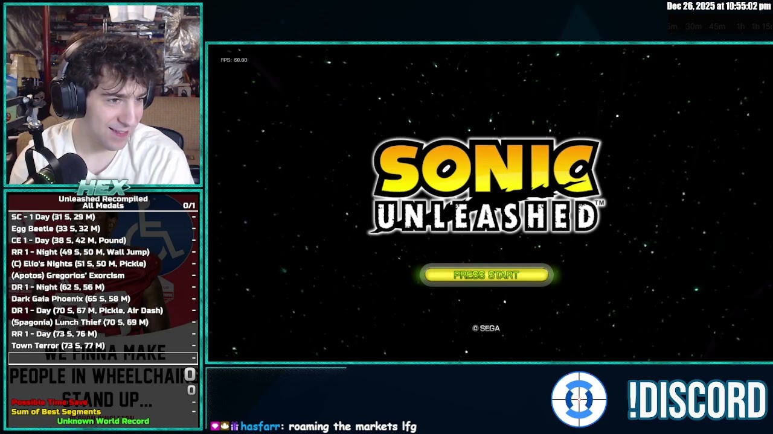Click the 0/1 attempt counter
773x434 pixels.
(189, 206)
